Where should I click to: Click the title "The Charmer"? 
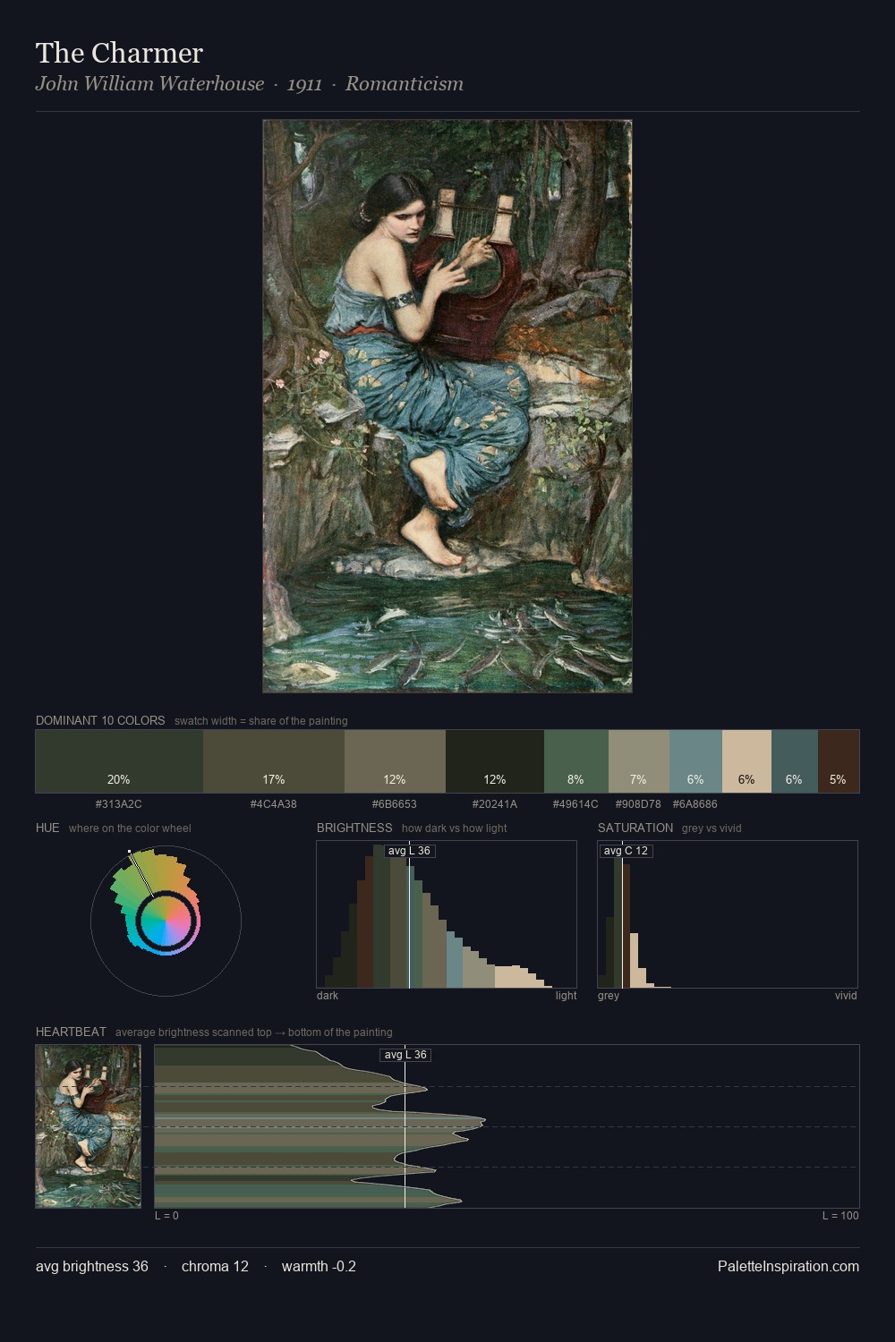[119, 53]
